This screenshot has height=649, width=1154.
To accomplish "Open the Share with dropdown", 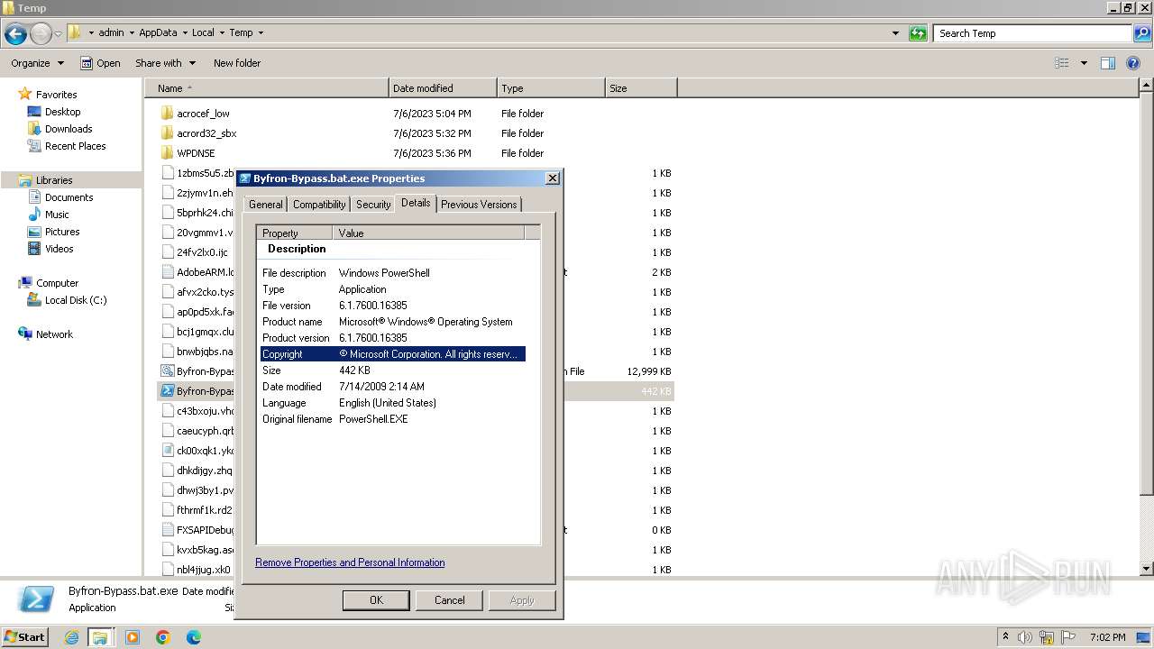I will click(x=165, y=63).
